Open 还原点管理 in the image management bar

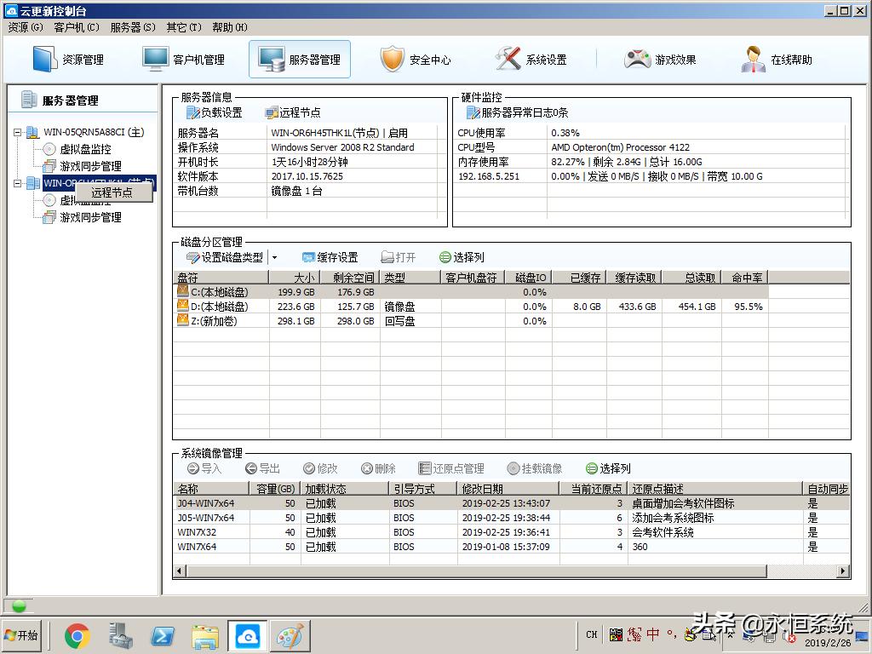(x=452, y=467)
